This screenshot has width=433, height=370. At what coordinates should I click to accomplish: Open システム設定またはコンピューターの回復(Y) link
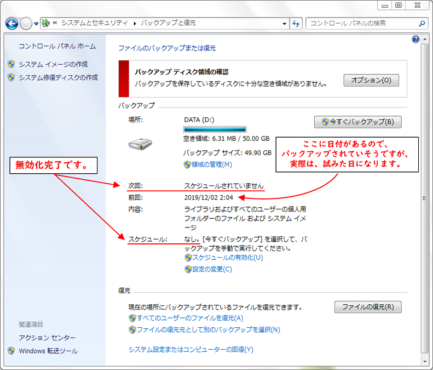pyautogui.click(x=191, y=350)
